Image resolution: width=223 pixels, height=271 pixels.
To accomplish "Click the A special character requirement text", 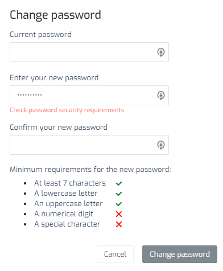I will tap(67, 224).
